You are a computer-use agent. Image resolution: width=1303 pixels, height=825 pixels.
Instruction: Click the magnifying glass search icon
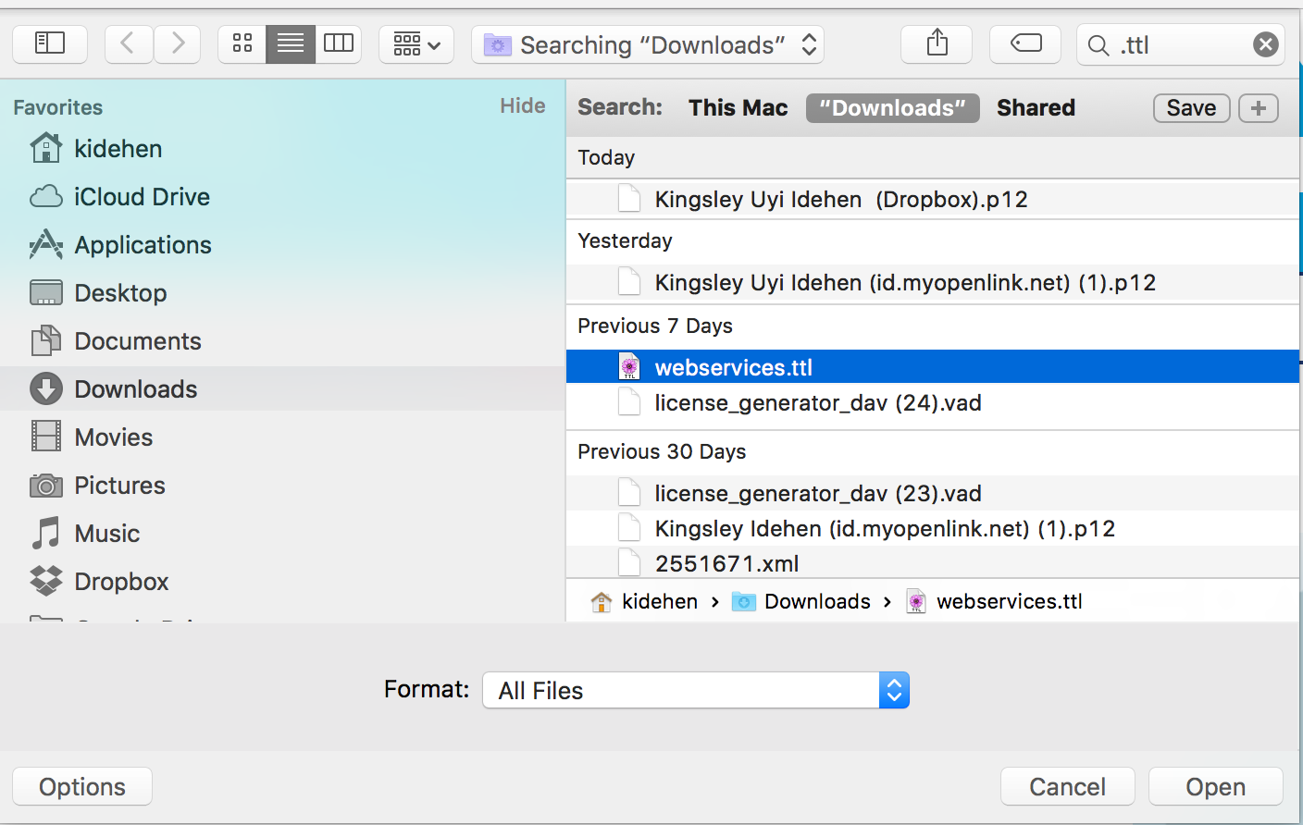[x=1098, y=45]
